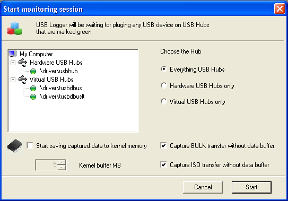Viewport: 288px width, 201px height.
Task: Enable saving captured data to kernel memory
Action: click(x=30, y=146)
